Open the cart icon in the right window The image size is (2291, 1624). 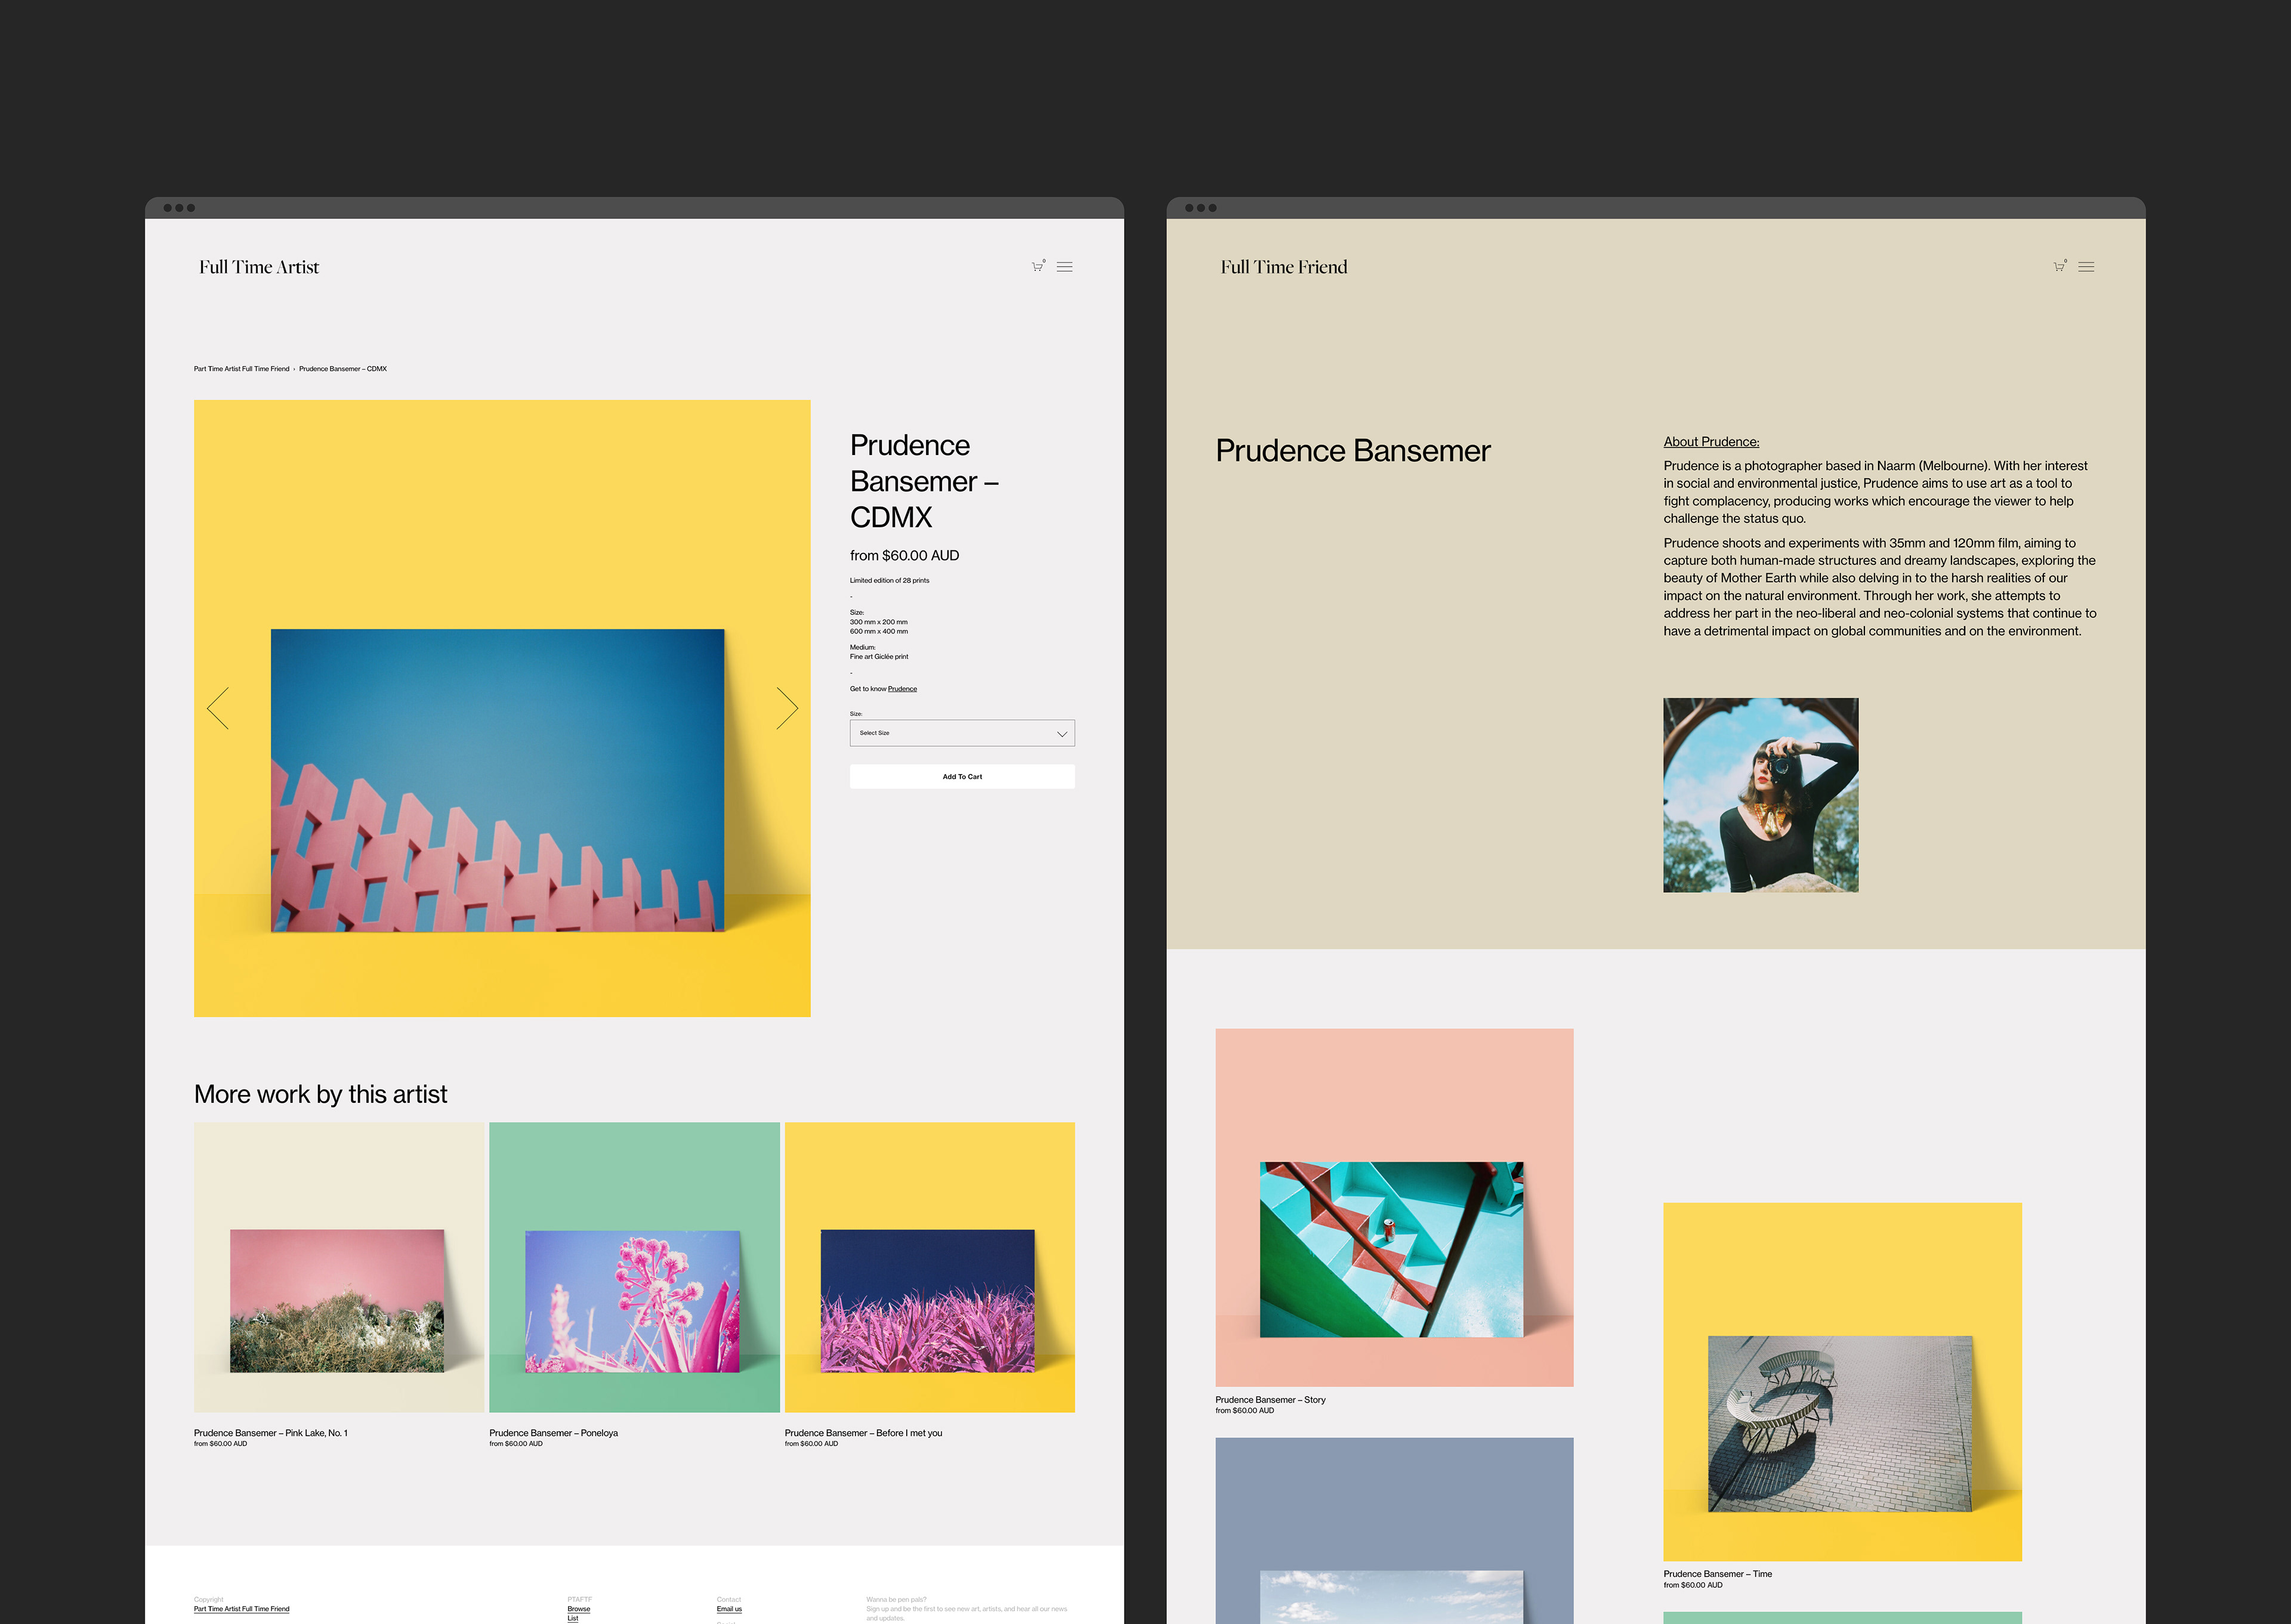(x=2059, y=266)
